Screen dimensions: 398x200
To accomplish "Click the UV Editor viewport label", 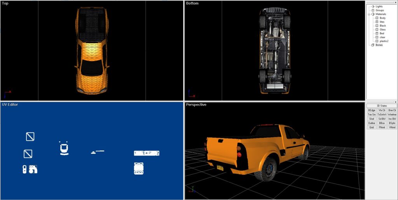I will coord(10,104).
